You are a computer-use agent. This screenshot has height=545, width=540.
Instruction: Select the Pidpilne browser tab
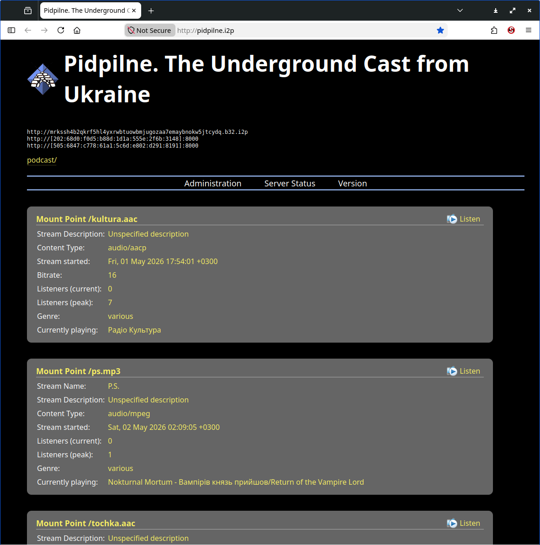90,11
